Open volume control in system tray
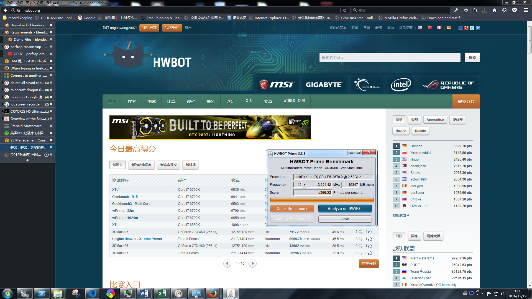The height and width of the screenshot is (299, 532). tap(503, 294)
